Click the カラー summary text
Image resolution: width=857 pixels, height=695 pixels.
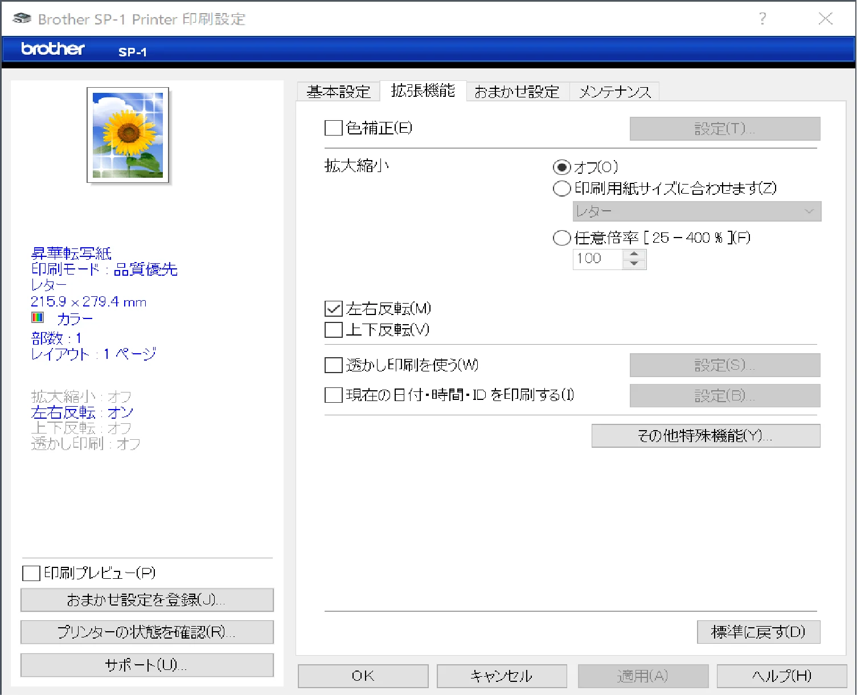coord(75,318)
